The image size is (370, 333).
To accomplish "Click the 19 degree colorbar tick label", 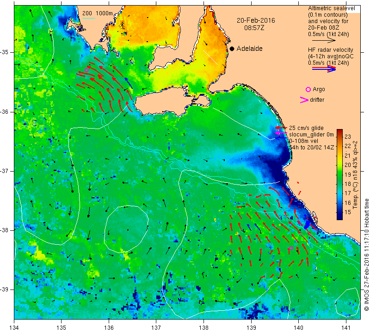I will coord(348,174).
